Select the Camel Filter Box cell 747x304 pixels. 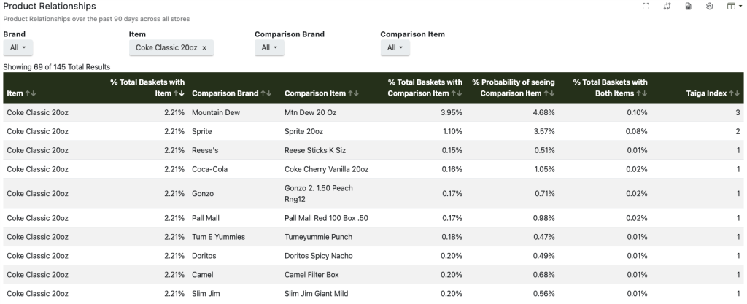coord(312,275)
